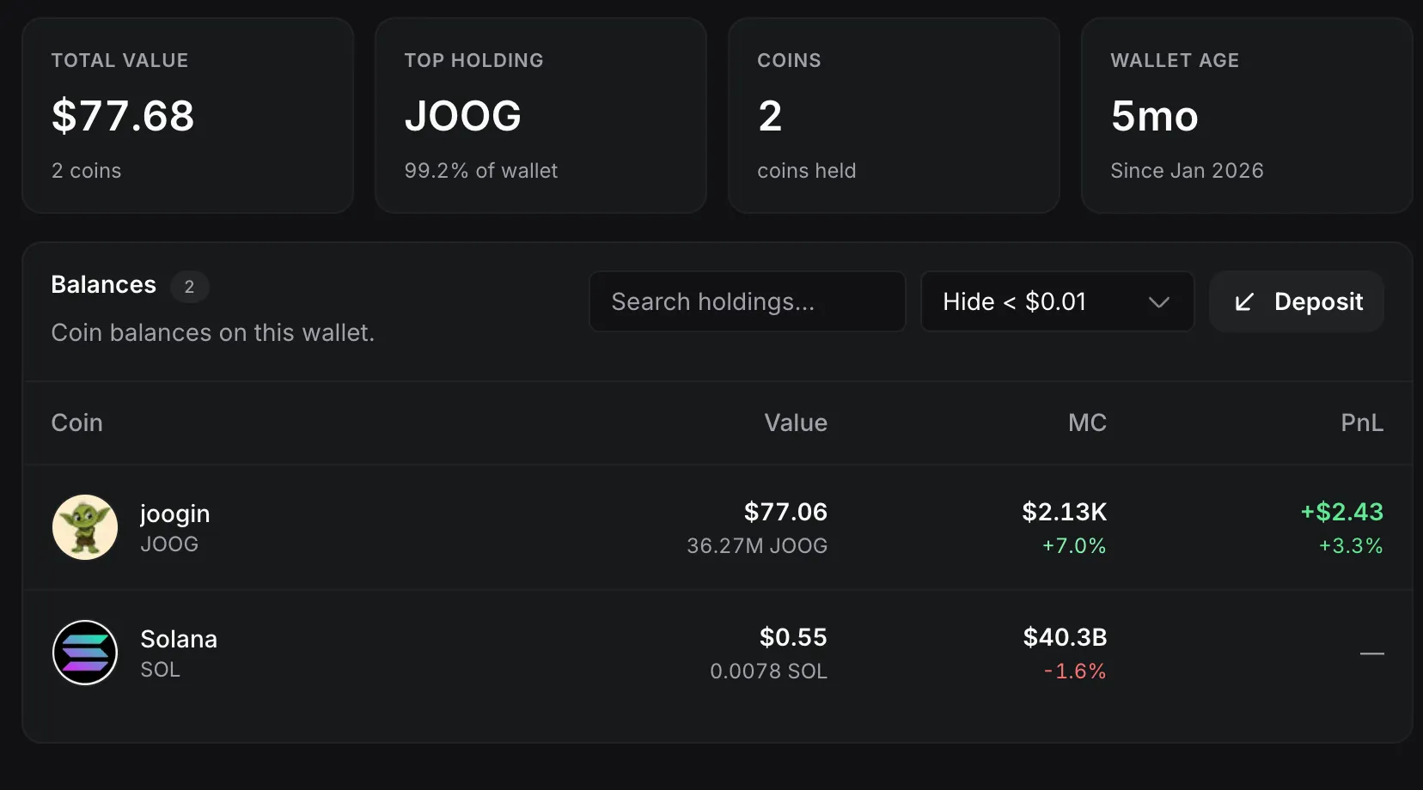
Task: Open the Solana coin name link
Action: coord(179,639)
